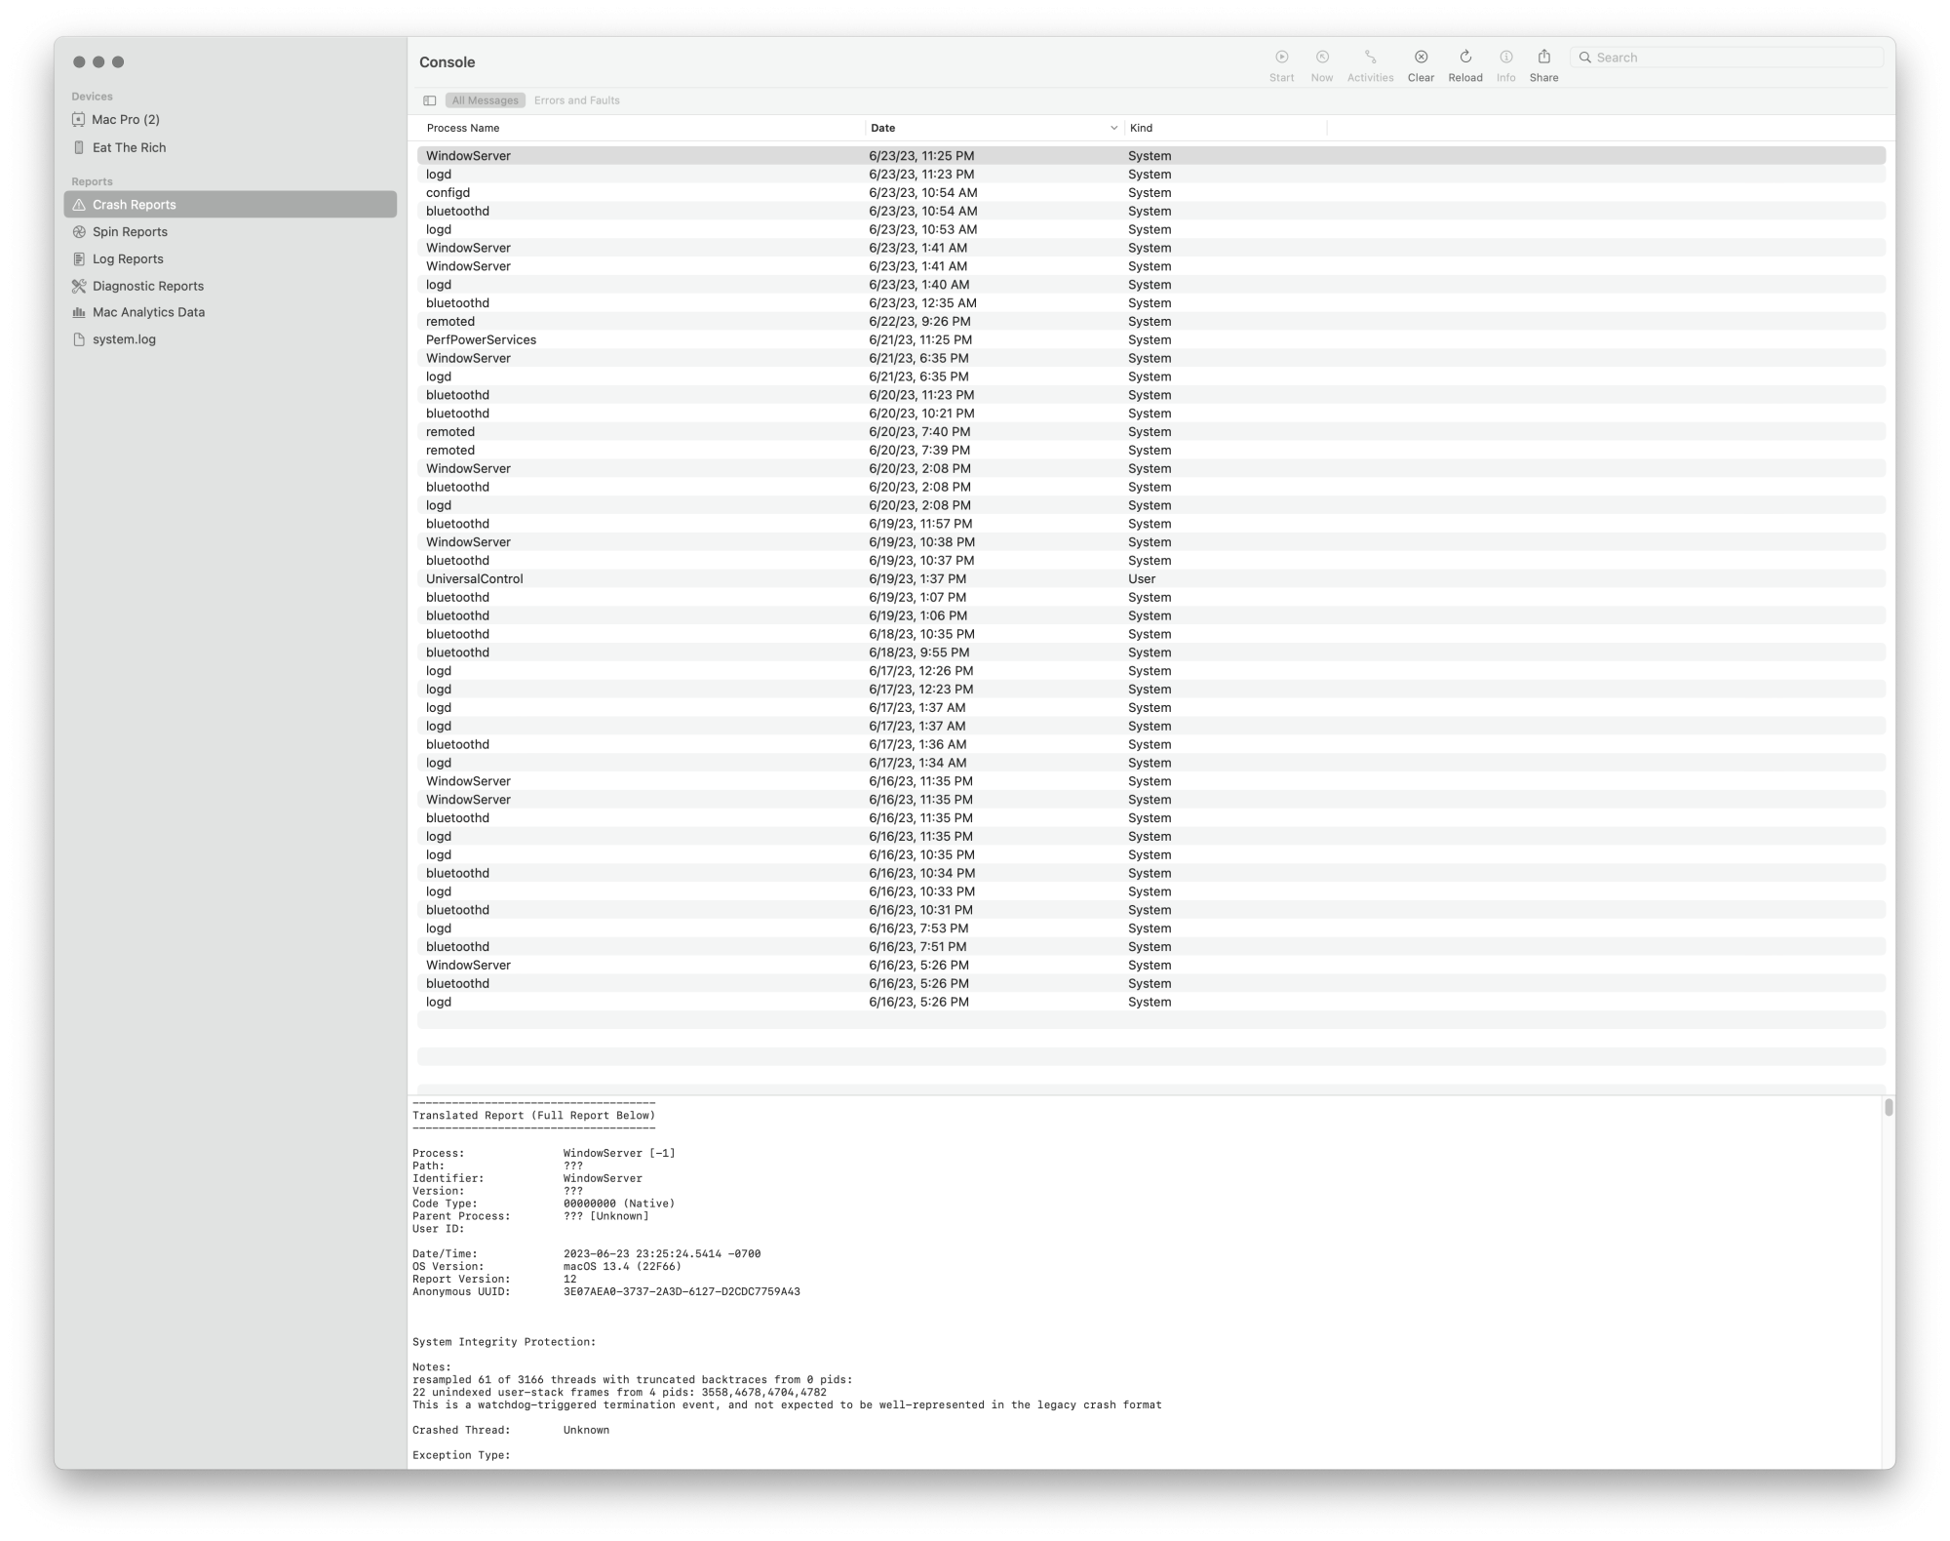Image resolution: width=1950 pixels, height=1541 pixels.
Task: Click the 'Eat The Rich' device entry
Action: click(x=130, y=147)
